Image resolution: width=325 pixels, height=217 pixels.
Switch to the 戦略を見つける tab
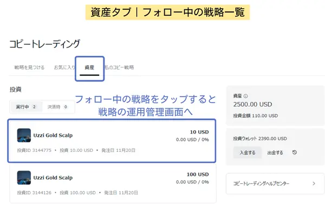pos(29,68)
